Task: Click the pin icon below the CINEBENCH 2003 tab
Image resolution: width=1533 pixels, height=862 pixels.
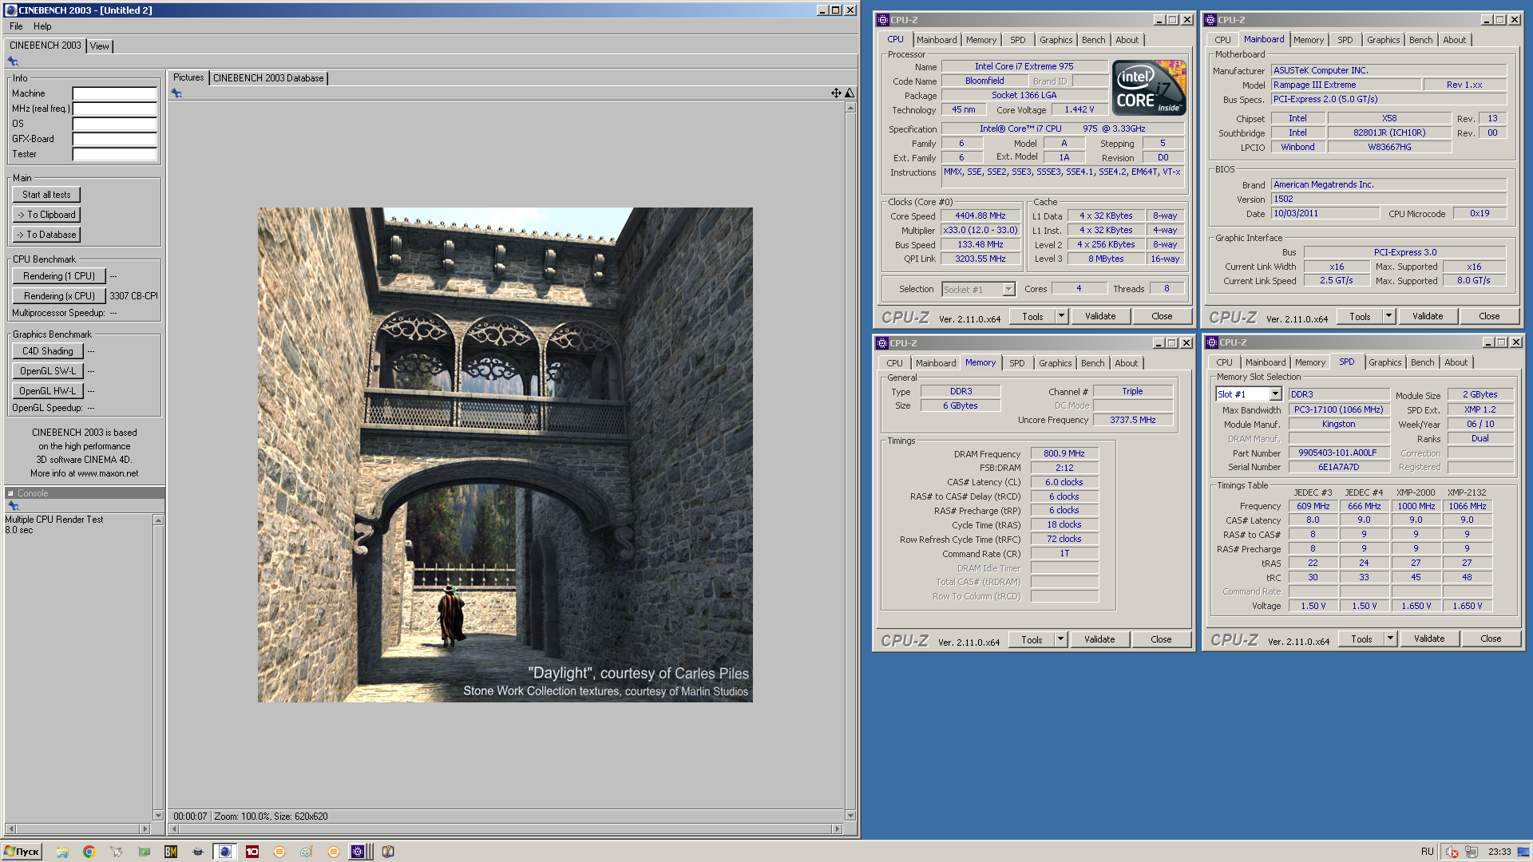Action: [13, 61]
